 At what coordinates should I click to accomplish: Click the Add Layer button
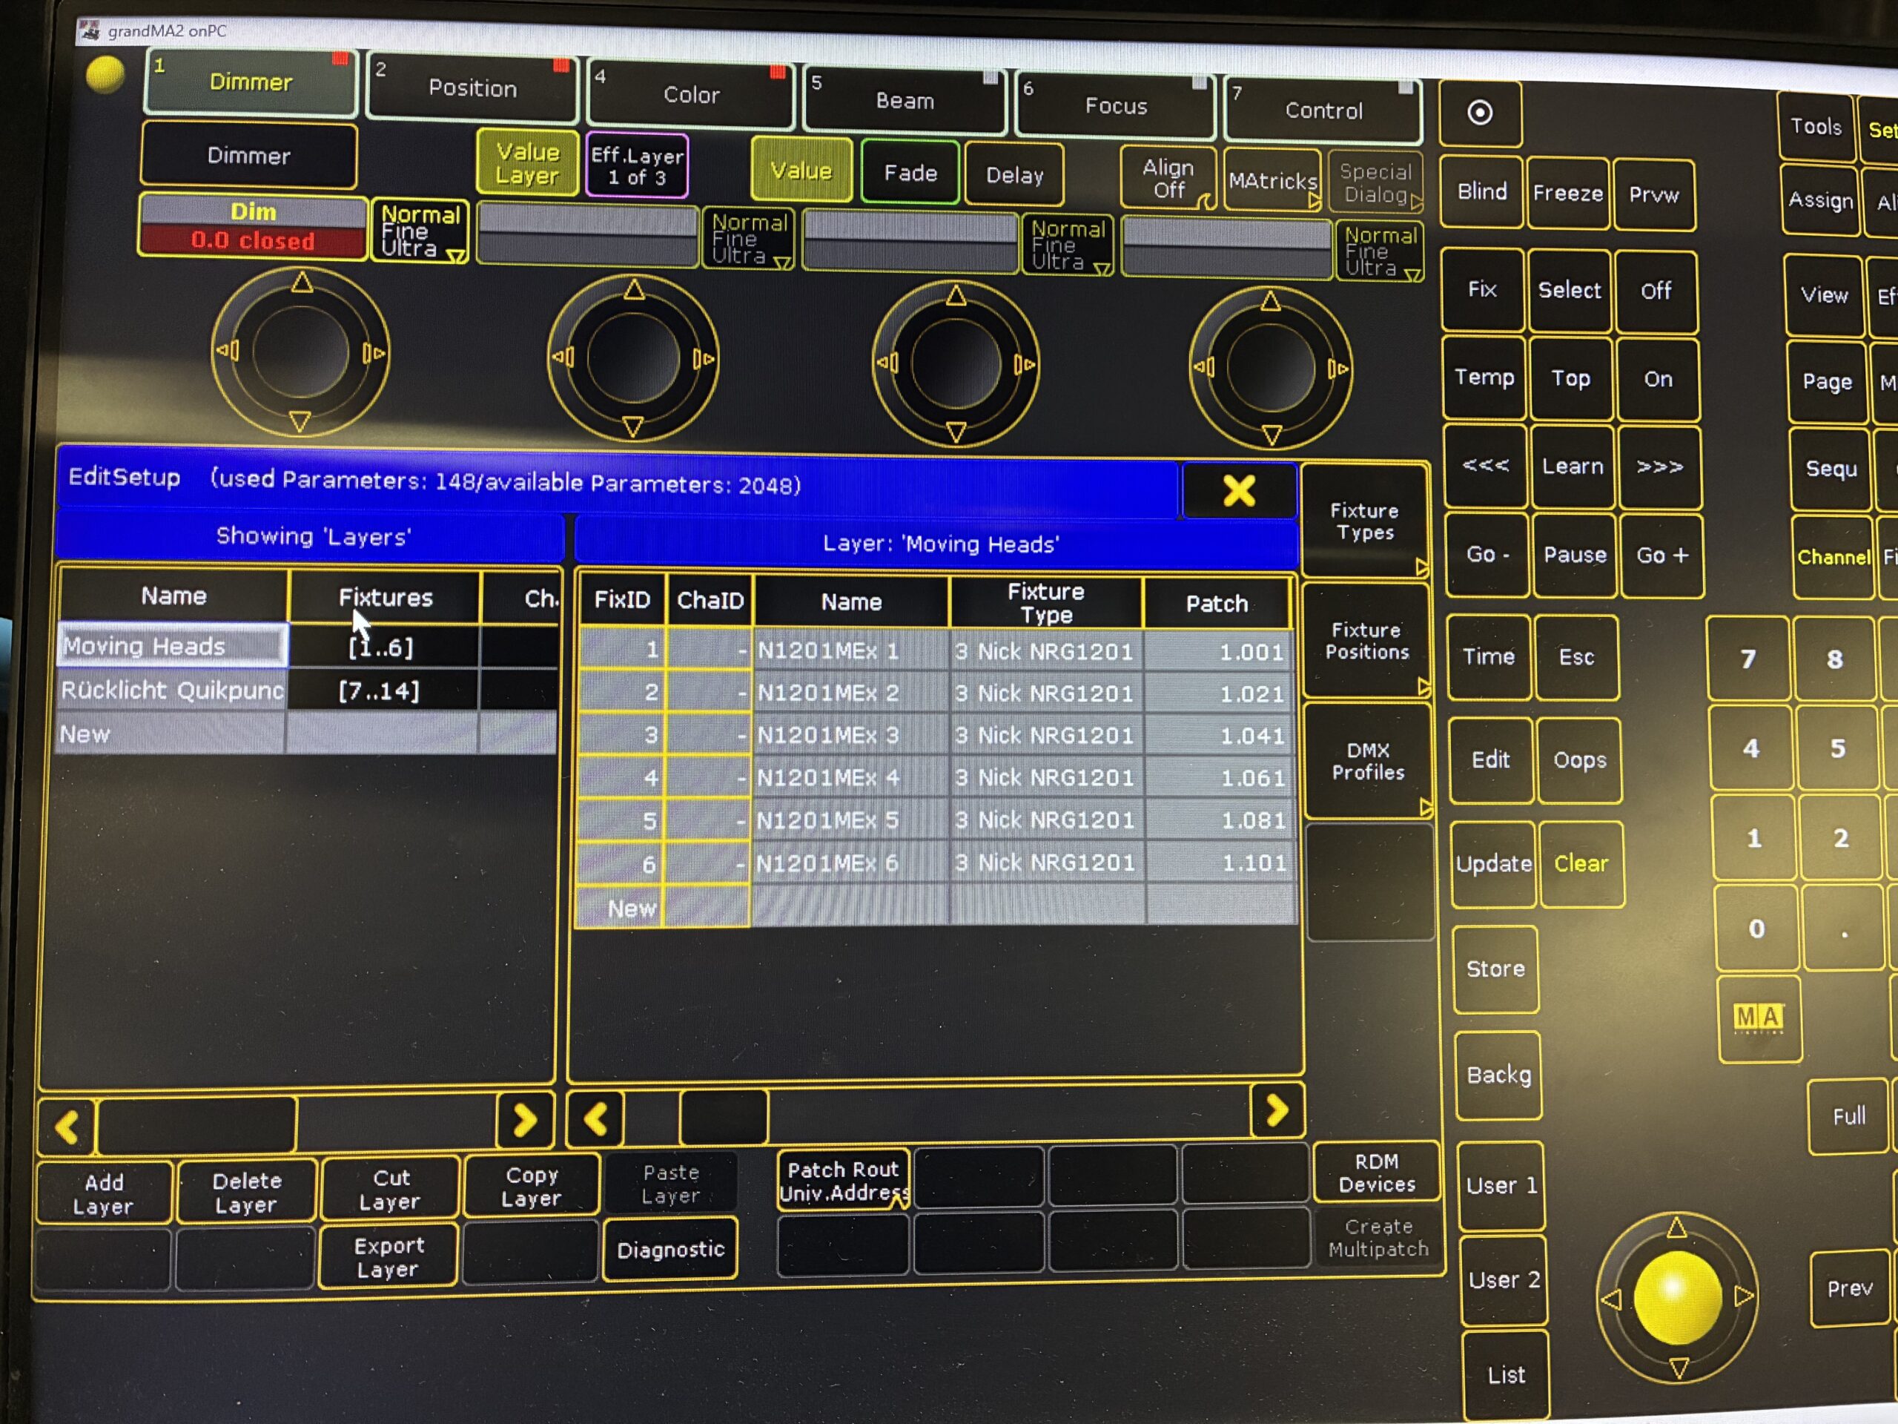(103, 1193)
